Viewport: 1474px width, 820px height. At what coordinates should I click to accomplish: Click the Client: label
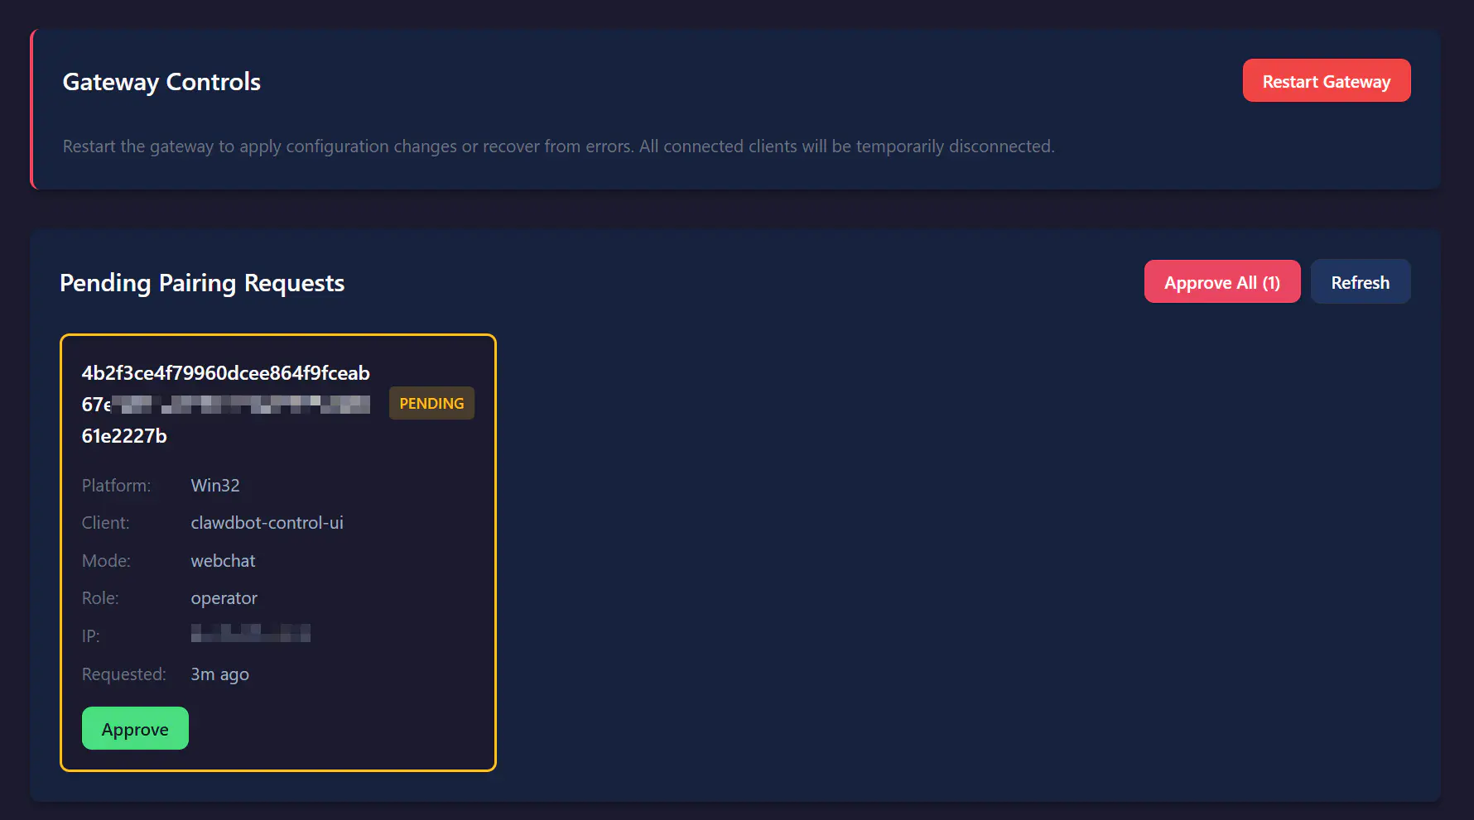point(106,523)
